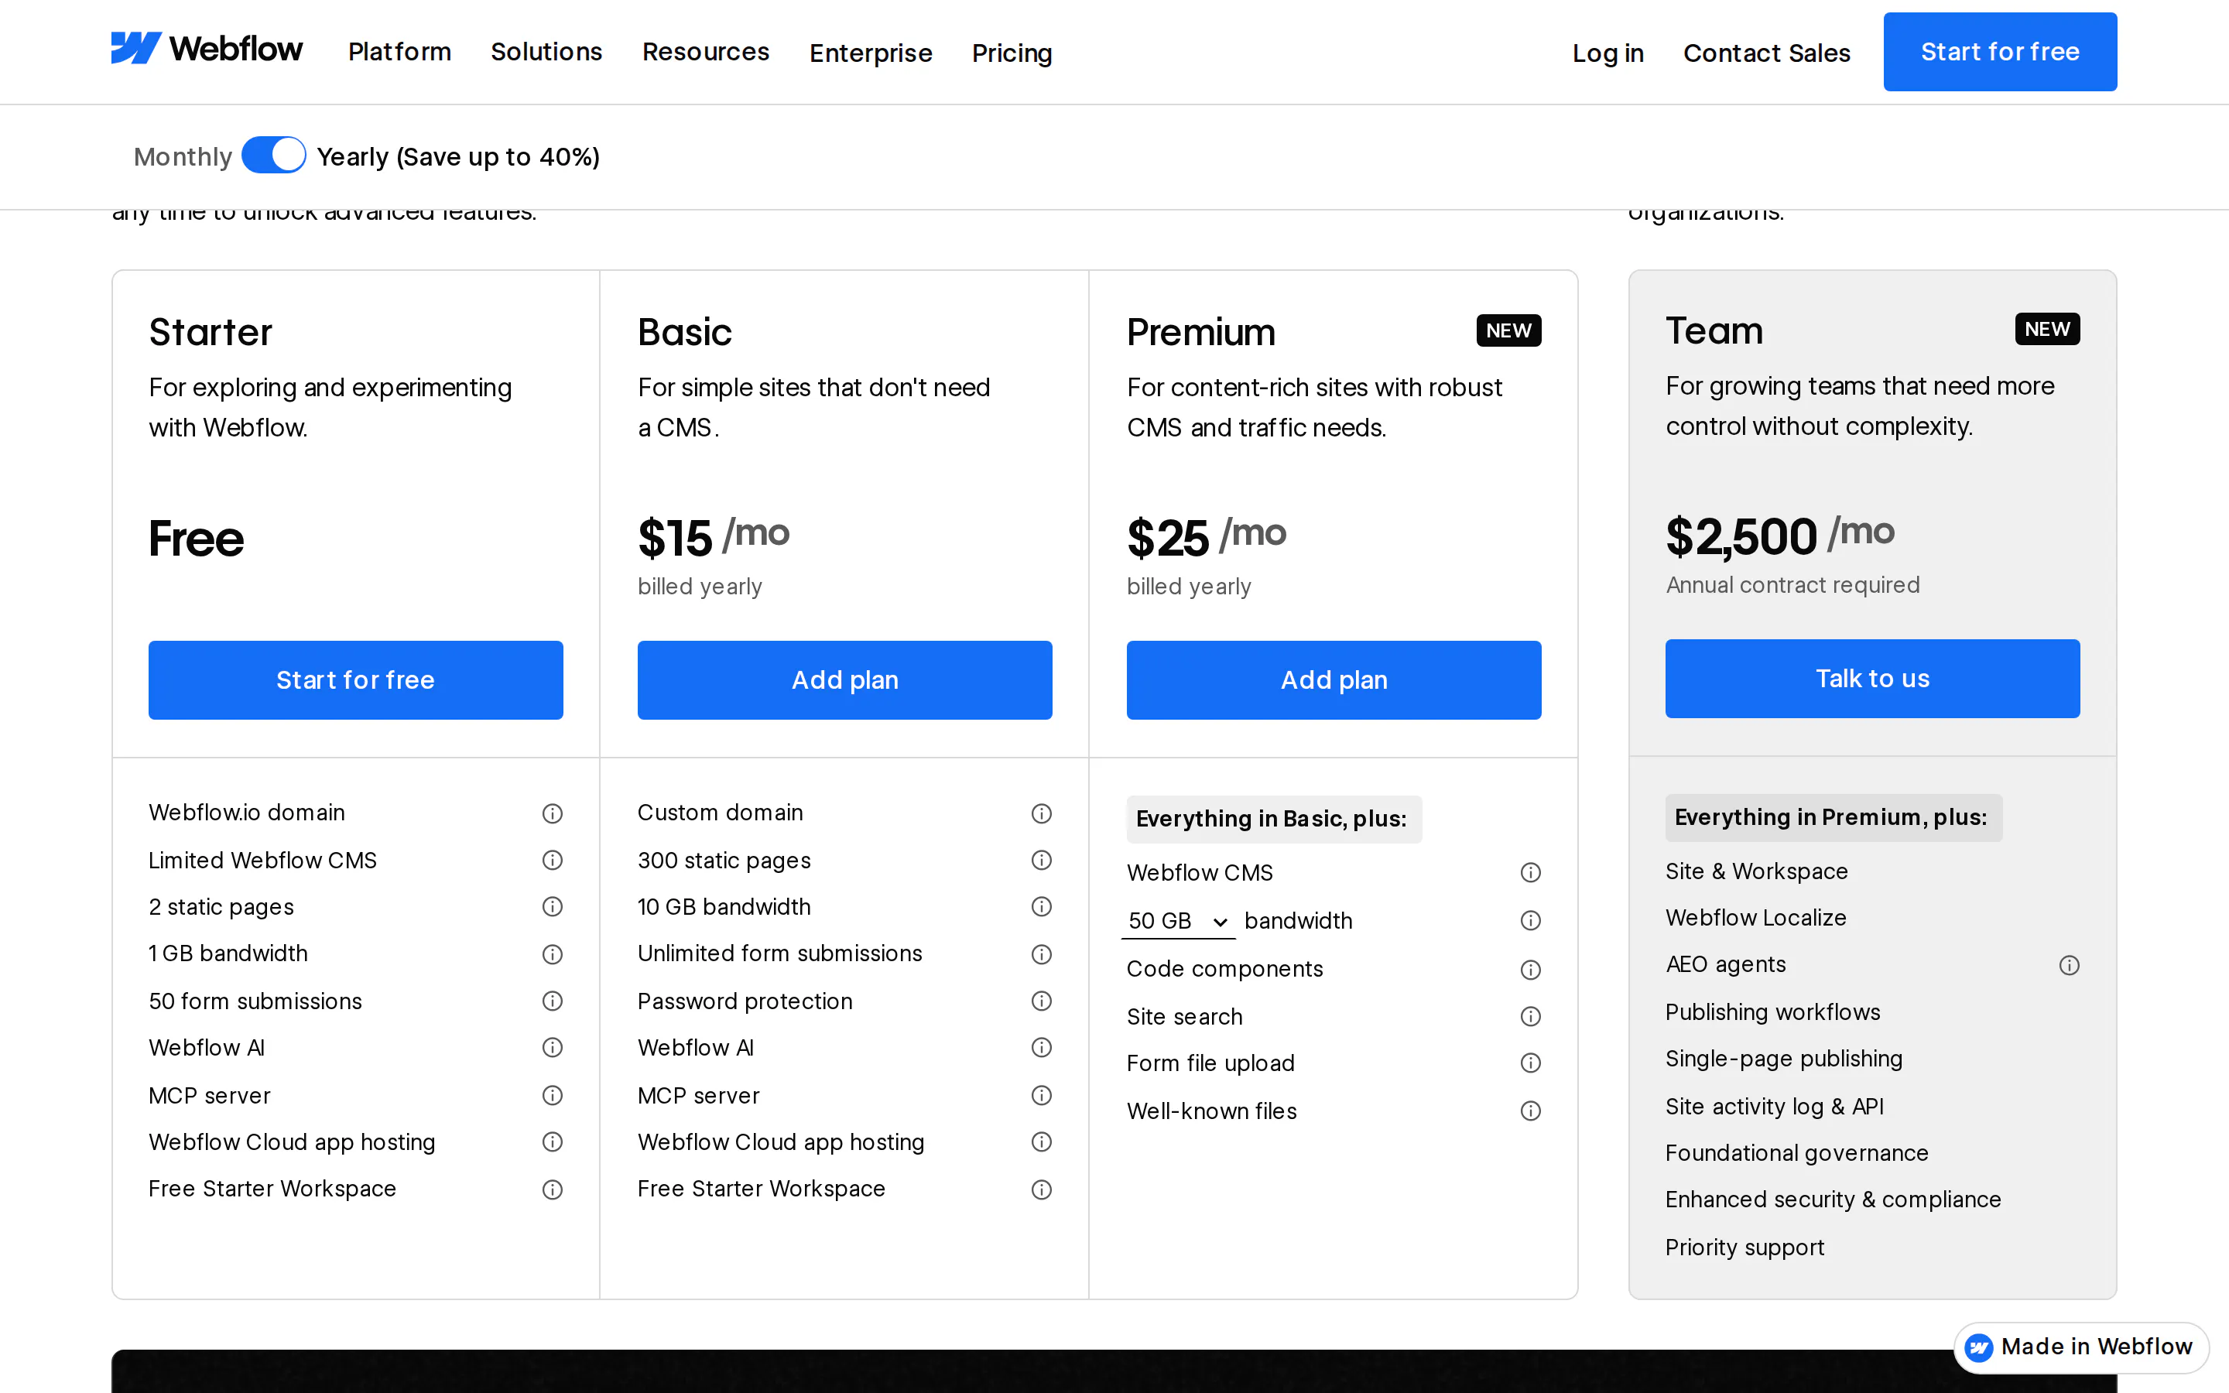The height and width of the screenshot is (1393, 2229).
Task: Select the Monthly billing label
Action: click(183, 156)
